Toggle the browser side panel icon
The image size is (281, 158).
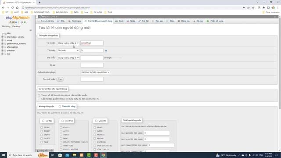click(x=268, y=7)
